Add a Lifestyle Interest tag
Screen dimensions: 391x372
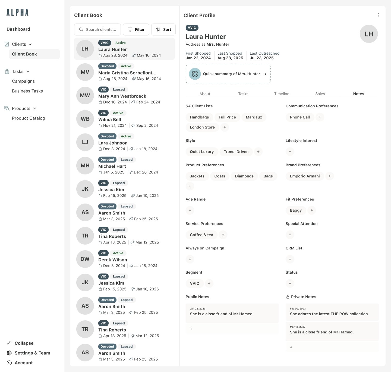pyautogui.click(x=290, y=152)
